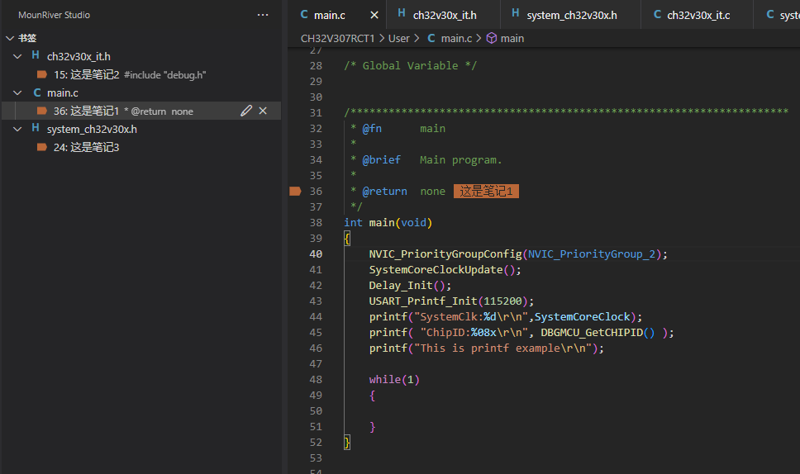The width and height of the screenshot is (800, 474).
Task: Select bookmark 24: 这是笔记3
Action: [86, 147]
